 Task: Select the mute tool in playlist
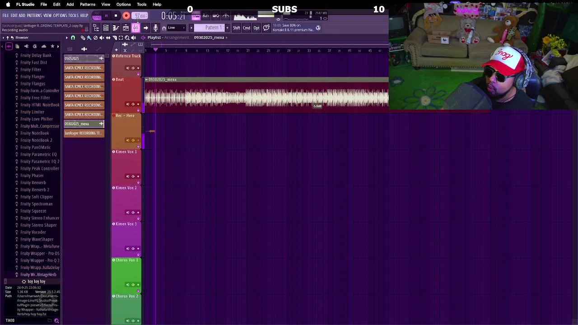pyautogui.click(x=102, y=37)
